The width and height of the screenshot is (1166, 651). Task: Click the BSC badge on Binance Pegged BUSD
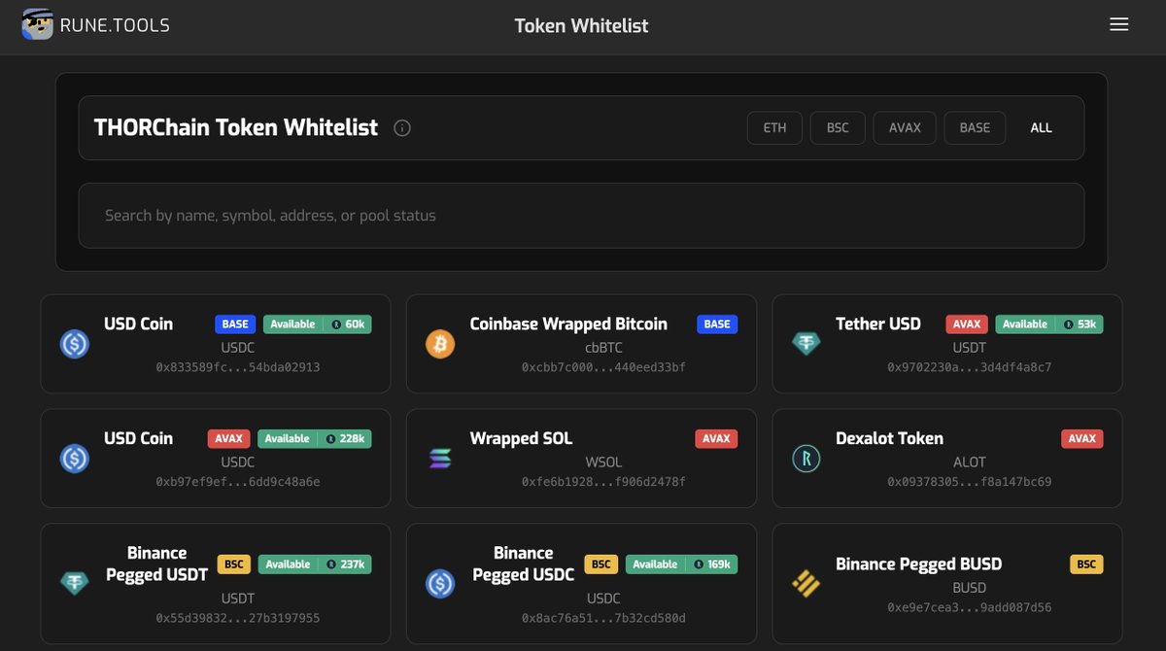[x=1086, y=565]
